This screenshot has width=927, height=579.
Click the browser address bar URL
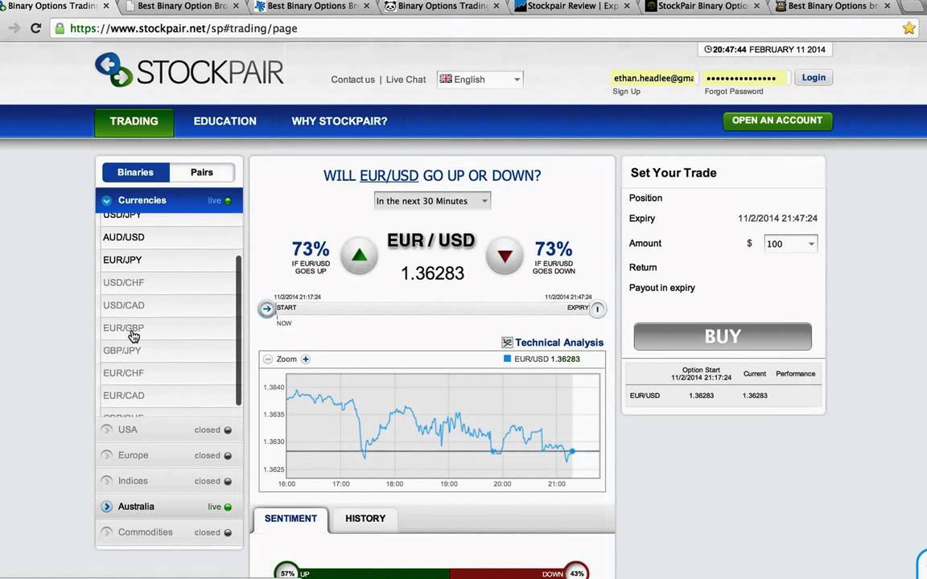click(x=183, y=28)
